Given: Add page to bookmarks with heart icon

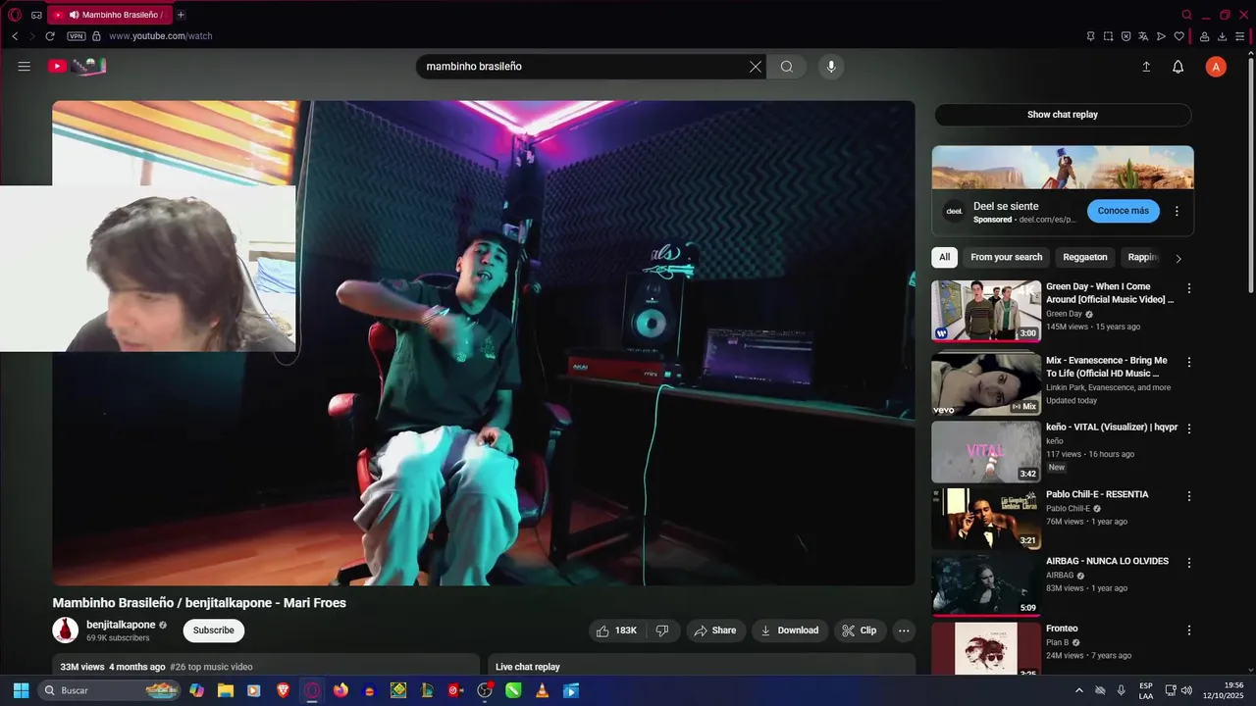Looking at the screenshot, I should click(x=1178, y=36).
